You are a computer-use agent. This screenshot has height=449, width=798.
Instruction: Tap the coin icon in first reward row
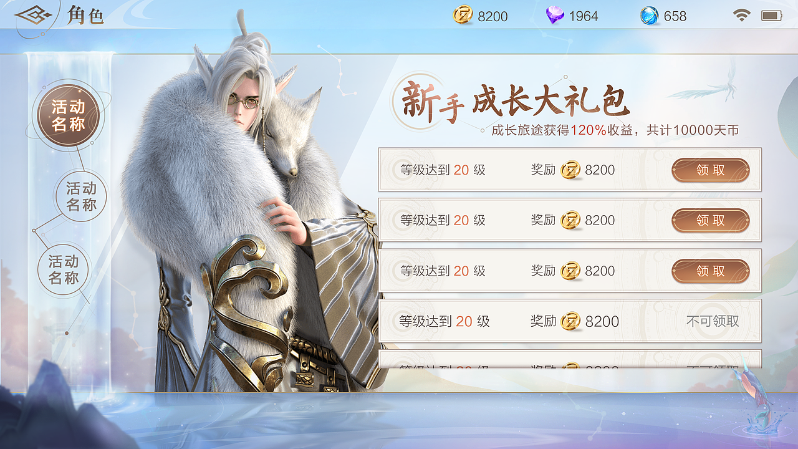[570, 170]
